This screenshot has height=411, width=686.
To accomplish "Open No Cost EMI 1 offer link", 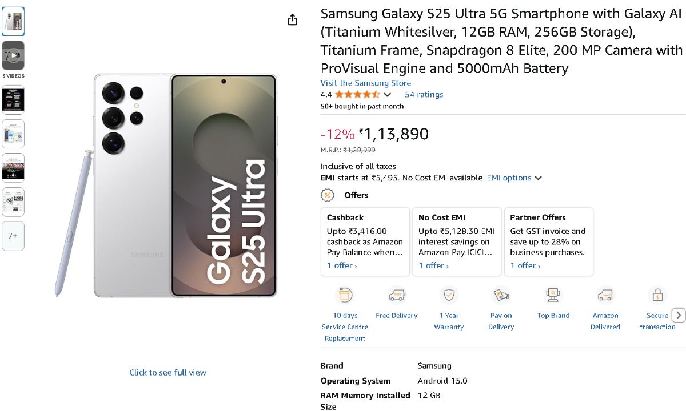I will (x=433, y=266).
